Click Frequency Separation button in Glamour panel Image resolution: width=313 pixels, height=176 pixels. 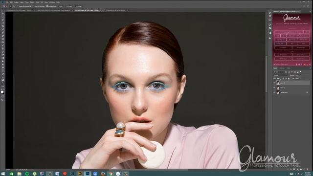click(x=289, y=32)
